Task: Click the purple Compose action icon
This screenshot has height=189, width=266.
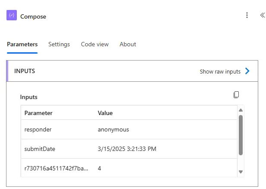Action: coord(12,16)
